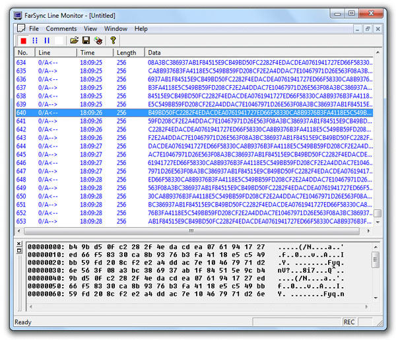396x340 pixels.
Task: Click right arrow of frame list horizontal scrollbar
Action: (x=368, y=230)
